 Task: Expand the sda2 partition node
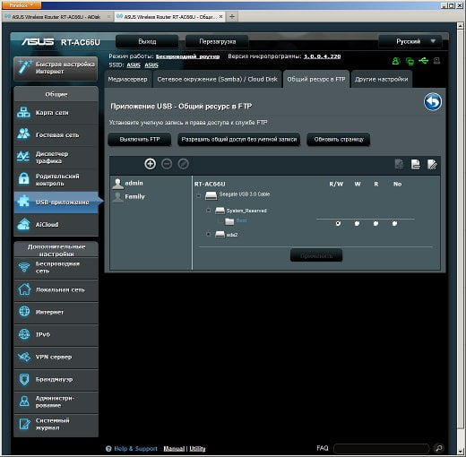209,234
